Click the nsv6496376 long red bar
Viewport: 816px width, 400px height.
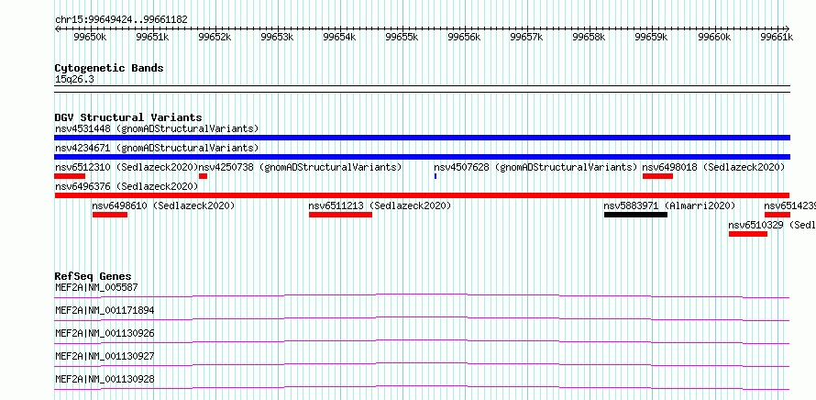(x=422, y=195)
